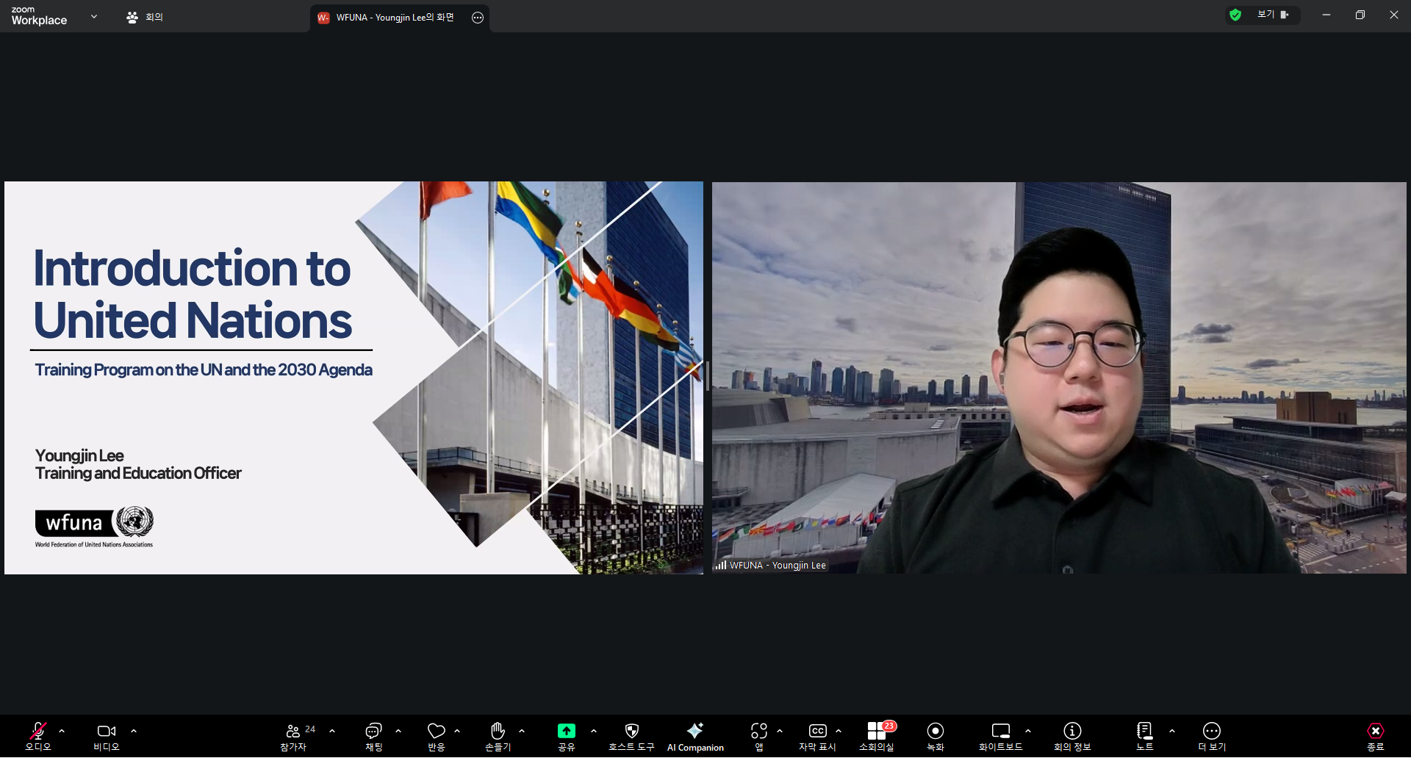Click the green 공유 share screen button
Screen dimensions: 1411x758
click(567, 736)
